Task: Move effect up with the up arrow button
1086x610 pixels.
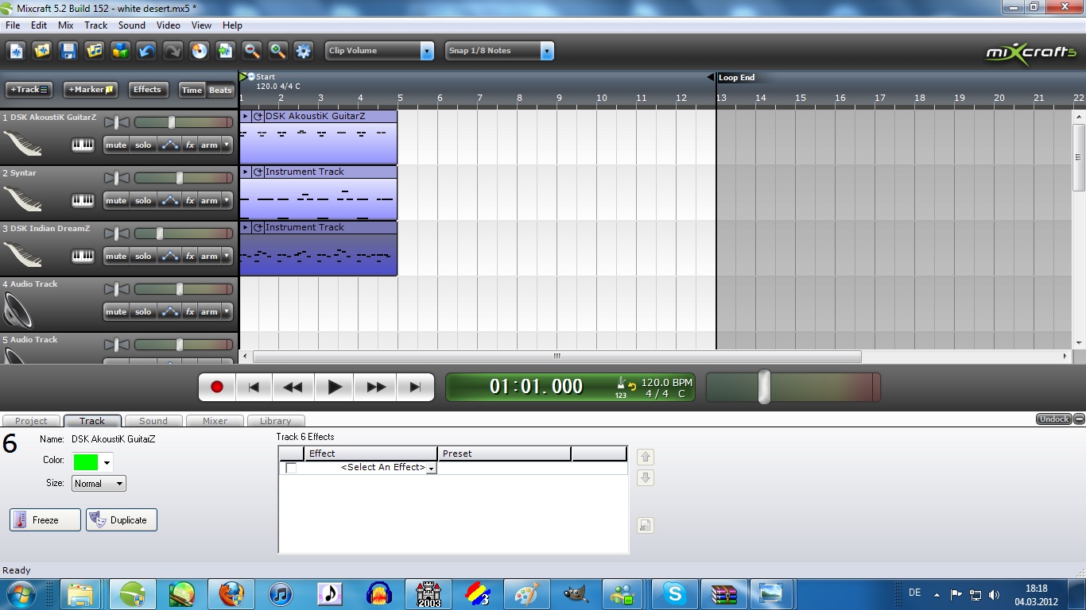Action: point(646,457)
